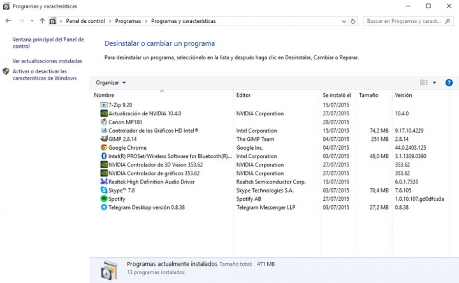Click the NVIDIA Controlador de 3D Vision icon
The width and height of the screenshot is (459, 283).
[x=104, y=164]
